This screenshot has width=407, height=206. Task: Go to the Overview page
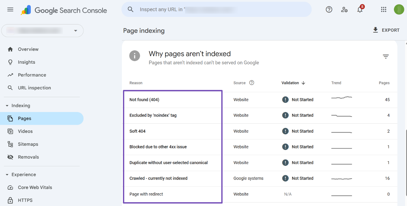(x=28, y=49)
